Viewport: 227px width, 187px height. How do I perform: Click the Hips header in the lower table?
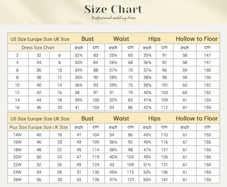click(x=154, y=118)
